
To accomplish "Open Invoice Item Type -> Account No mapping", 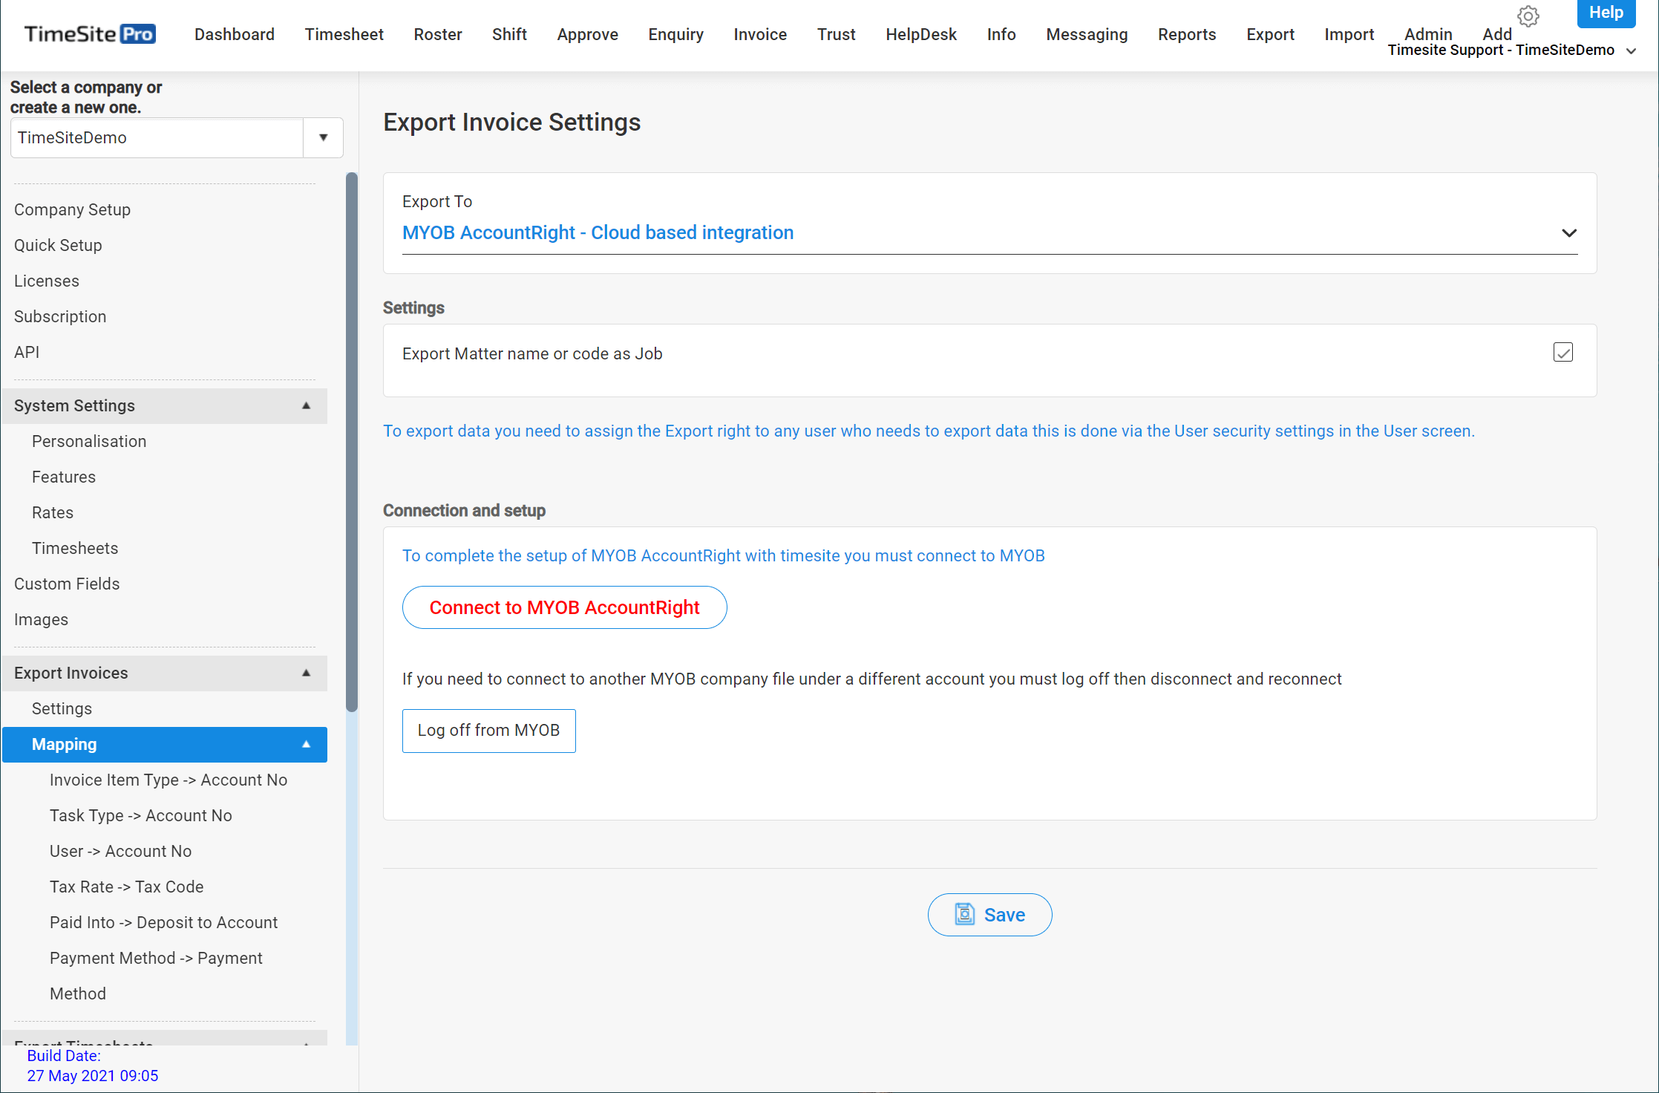I will pos(168,780).
